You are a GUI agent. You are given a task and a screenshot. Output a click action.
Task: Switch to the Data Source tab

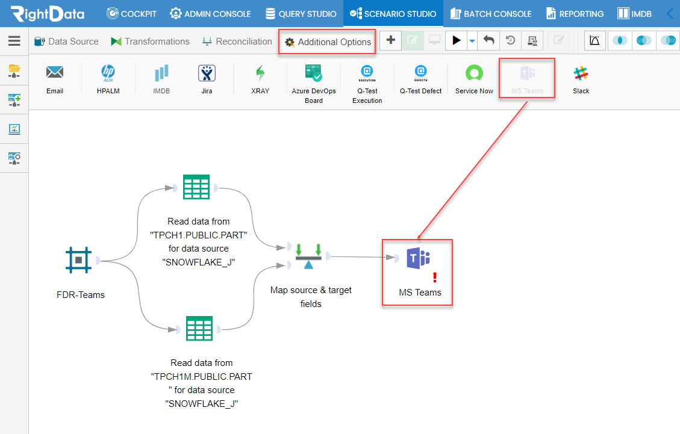point(66,41)
